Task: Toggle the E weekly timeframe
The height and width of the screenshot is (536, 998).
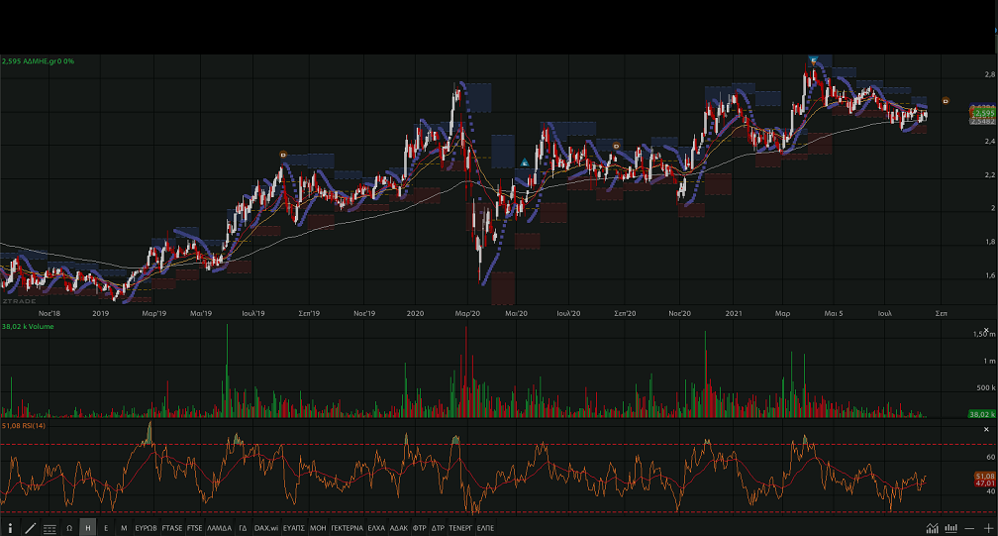Action: pos(106,528)
